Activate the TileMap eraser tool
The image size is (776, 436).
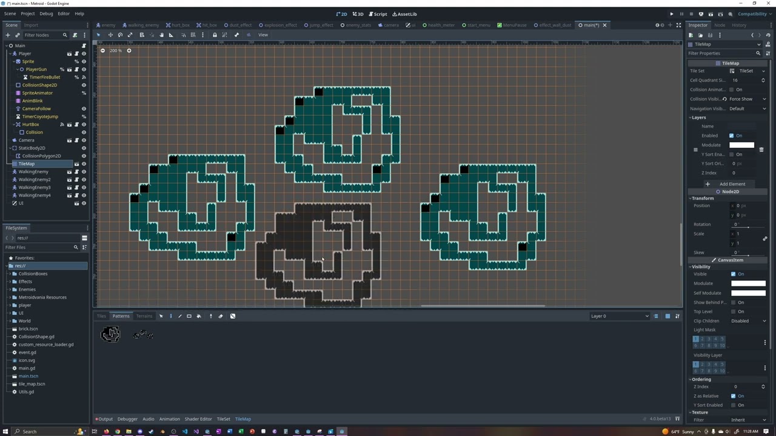click(221, 316)
